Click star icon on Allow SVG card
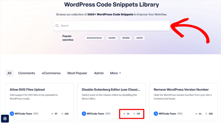This screenshot has height=123, width=221. click(52, 114)
